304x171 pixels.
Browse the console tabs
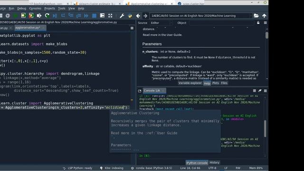click(140, 91)
